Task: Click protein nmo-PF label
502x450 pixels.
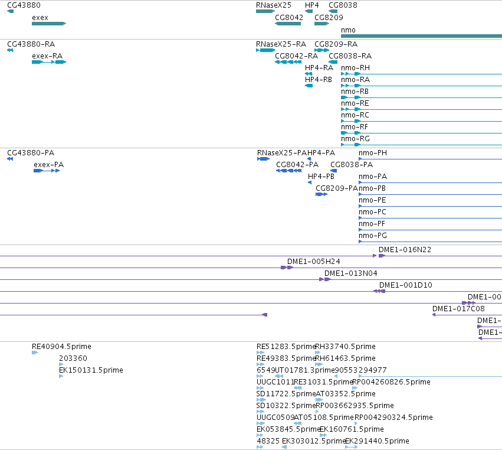Action: tap(372, 224)
